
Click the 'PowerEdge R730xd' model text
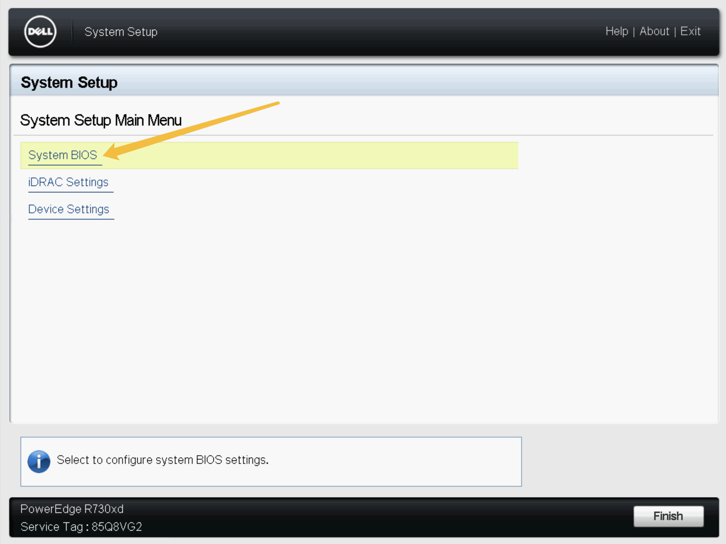pos(72,509)
